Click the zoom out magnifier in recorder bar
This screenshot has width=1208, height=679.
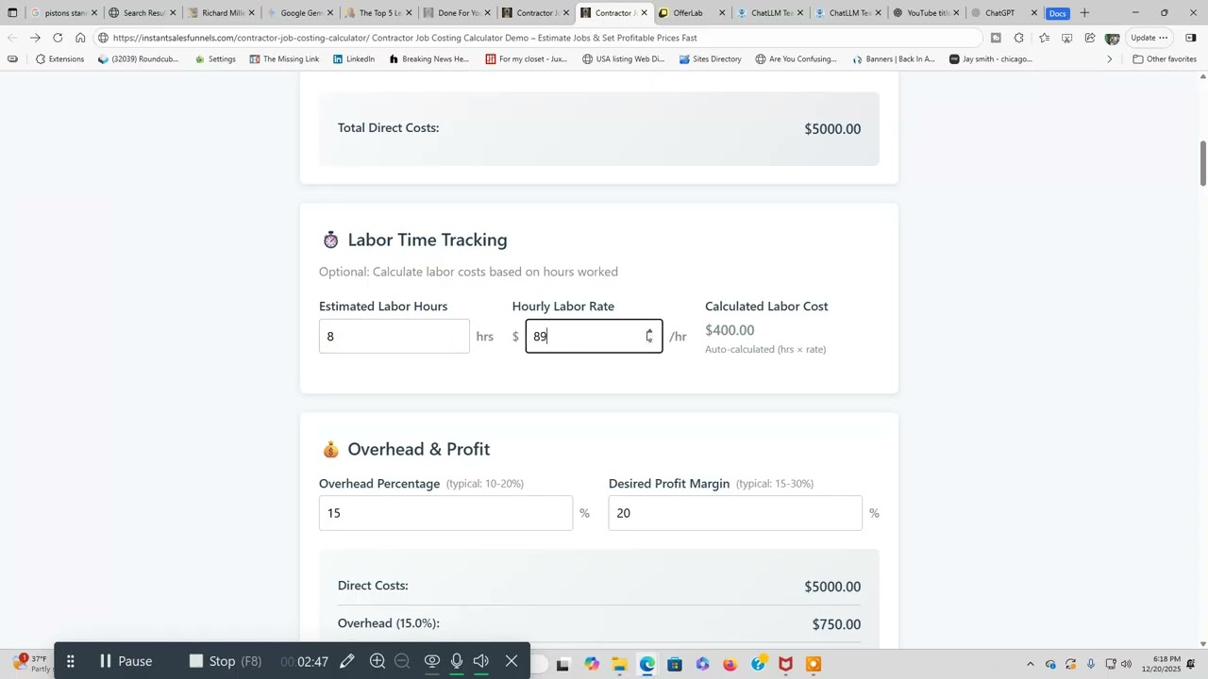tap(402, 661)
